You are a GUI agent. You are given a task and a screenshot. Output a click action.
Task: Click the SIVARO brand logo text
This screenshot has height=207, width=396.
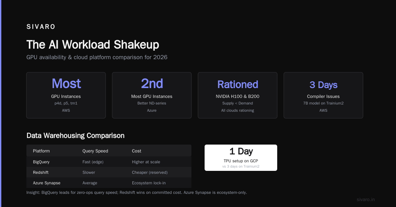[41, 27]
